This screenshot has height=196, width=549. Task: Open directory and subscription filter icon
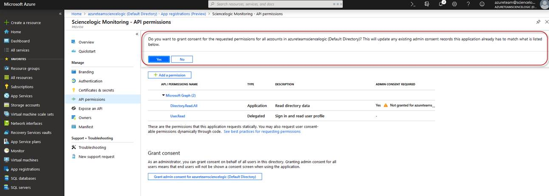tap(427, 4)
